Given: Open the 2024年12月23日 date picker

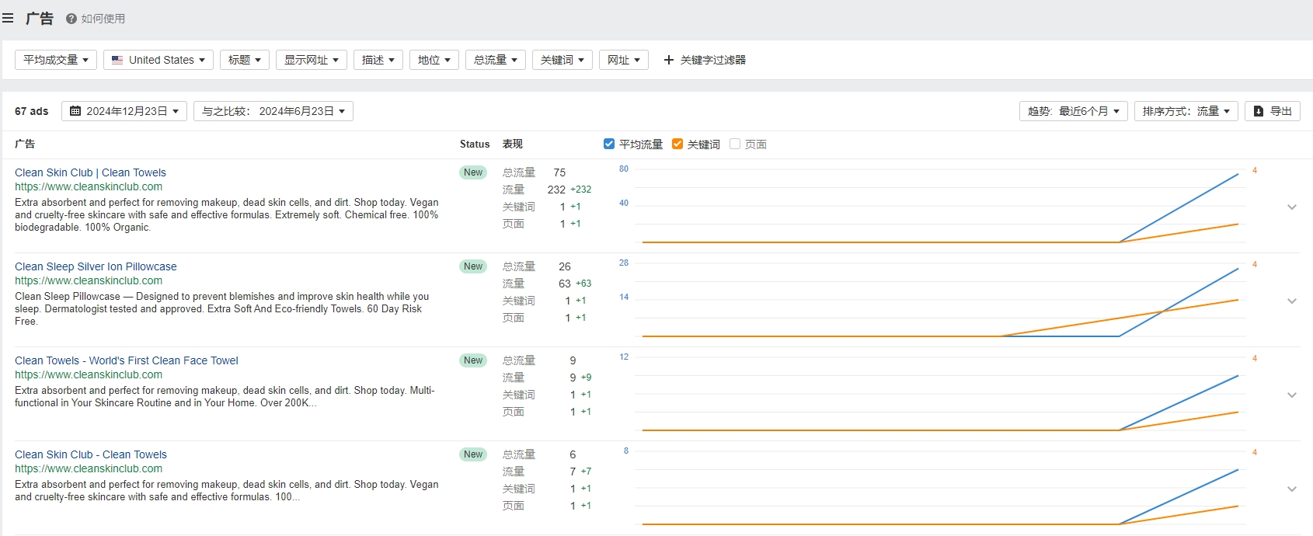Looking at the screenshot, I should coord(124,111).
